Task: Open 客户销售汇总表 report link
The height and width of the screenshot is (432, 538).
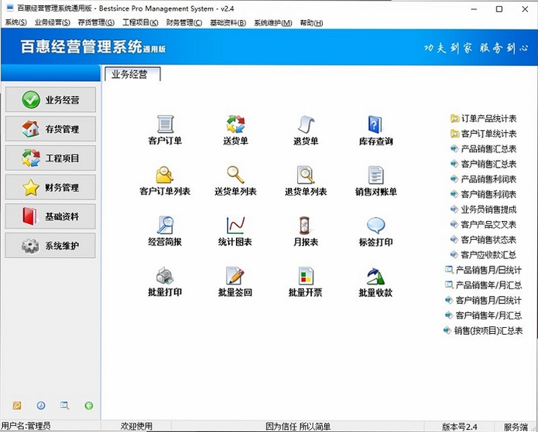Action: [484, 164]
